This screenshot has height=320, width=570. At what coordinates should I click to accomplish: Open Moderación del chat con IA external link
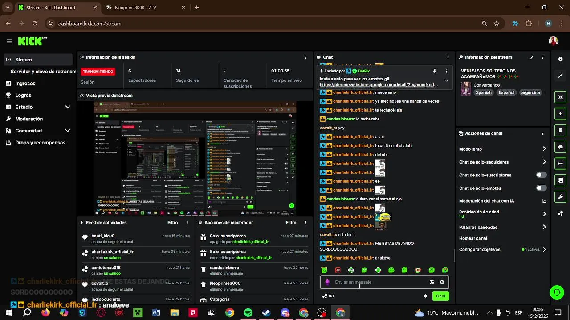pos(544,201)
